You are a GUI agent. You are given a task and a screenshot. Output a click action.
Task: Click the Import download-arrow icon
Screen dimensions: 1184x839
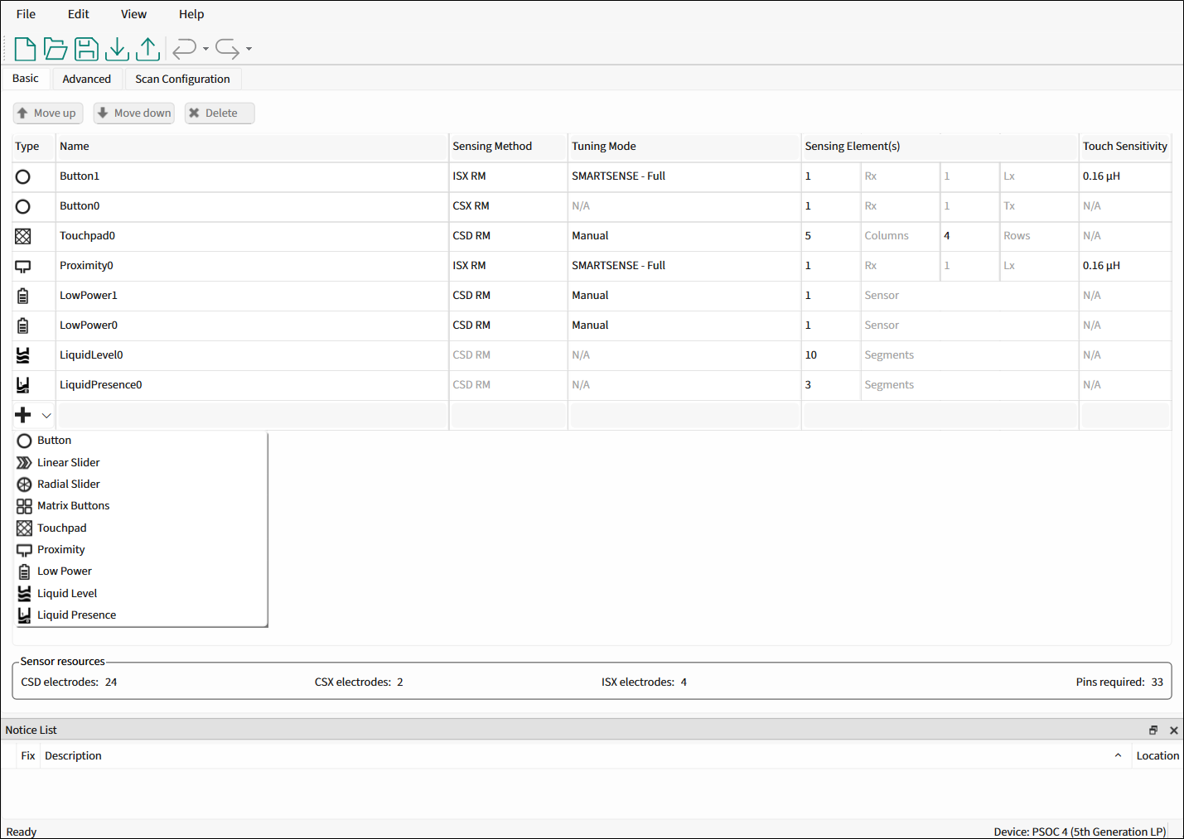tap(117, 50)
